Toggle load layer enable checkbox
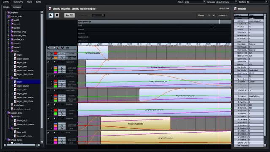This screenshot has height=152, width=270. [48, 133]
